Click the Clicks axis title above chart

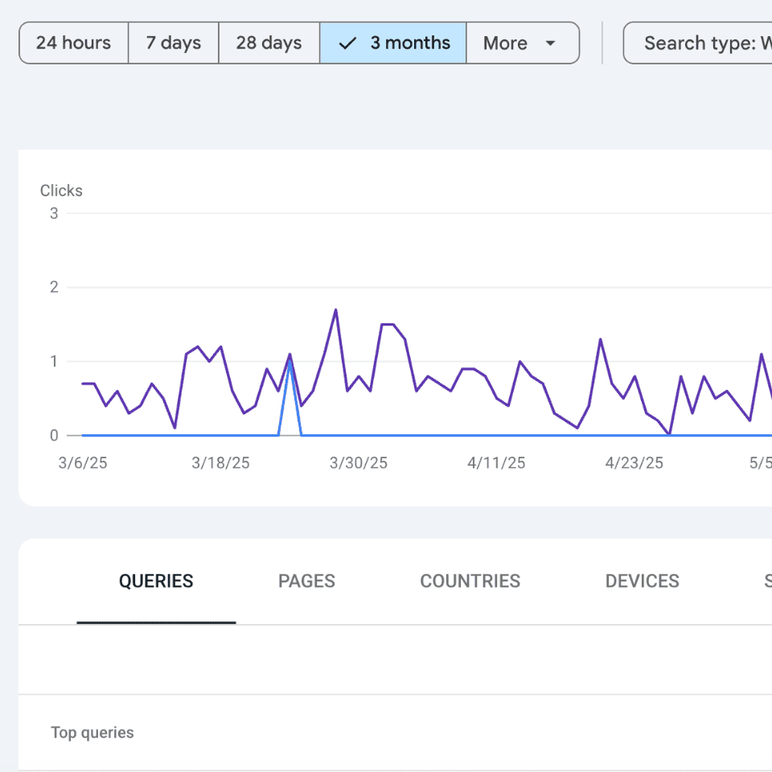61,191
